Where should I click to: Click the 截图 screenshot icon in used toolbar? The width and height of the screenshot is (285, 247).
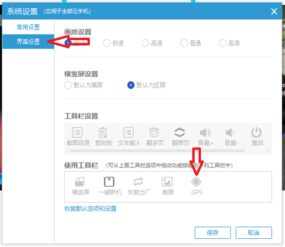tap(167, 182)
